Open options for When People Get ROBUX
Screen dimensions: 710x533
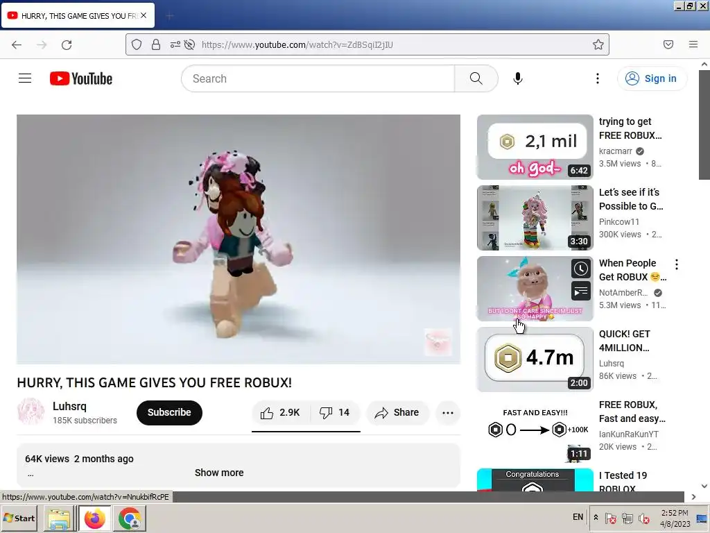(x=677, y=264)
